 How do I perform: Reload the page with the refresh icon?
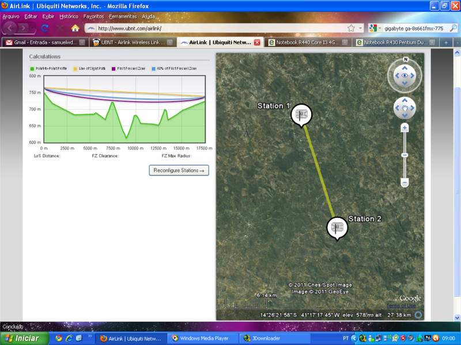tap(45, 28)
